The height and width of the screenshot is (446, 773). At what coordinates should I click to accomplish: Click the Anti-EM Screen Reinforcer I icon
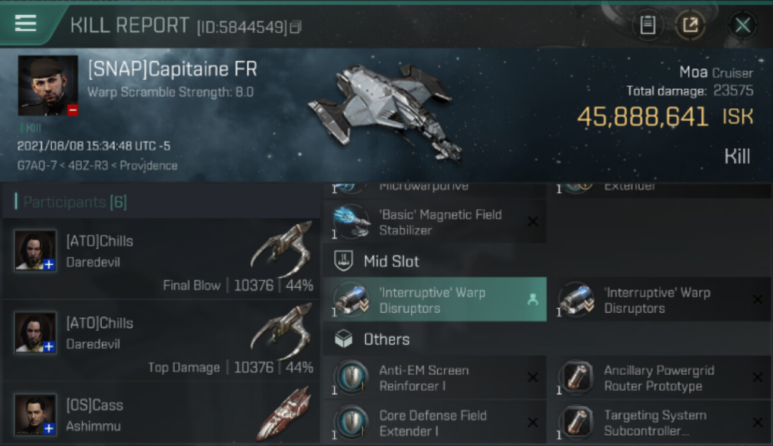(x=351, y=378)
